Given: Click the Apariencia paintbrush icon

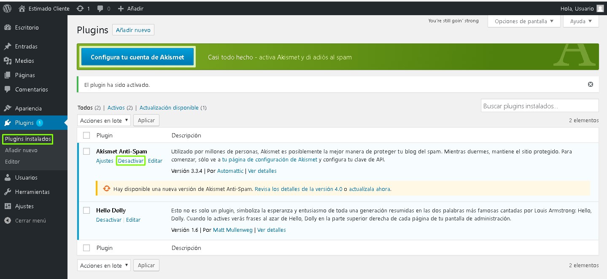Looking at the screenshot, I should (8, 108).
